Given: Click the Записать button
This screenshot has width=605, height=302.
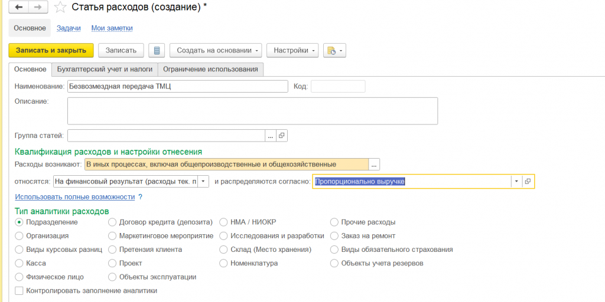Looking at the screenshot, I should point(121,51).
